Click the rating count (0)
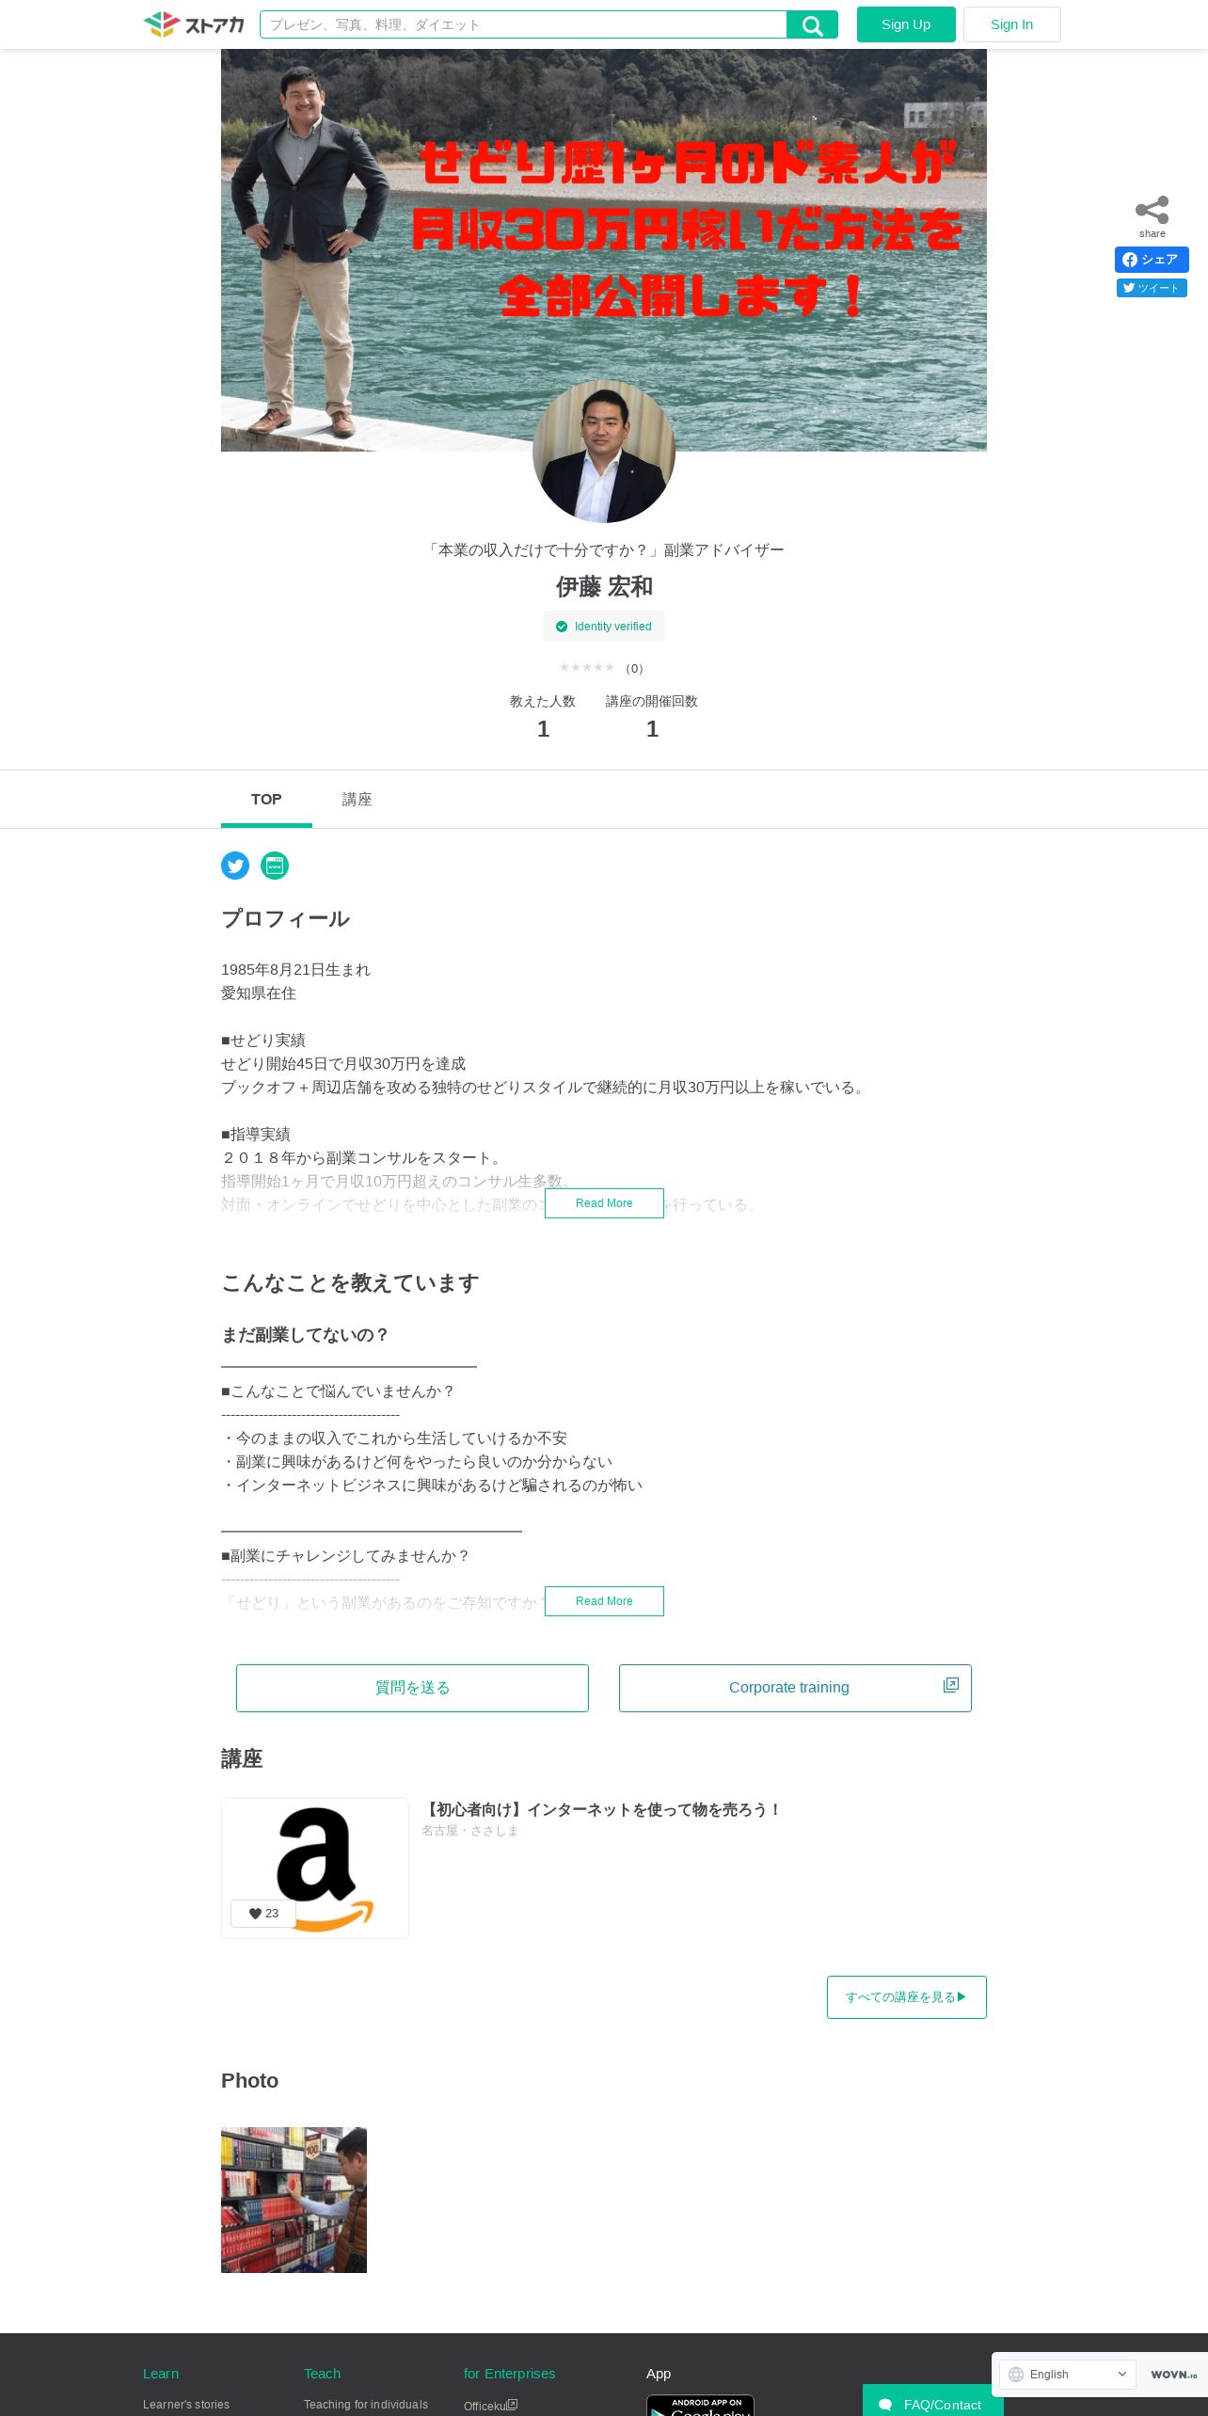Image resolution: width=1208 pixels, height=2416 pixels. (x=635, y=669)
